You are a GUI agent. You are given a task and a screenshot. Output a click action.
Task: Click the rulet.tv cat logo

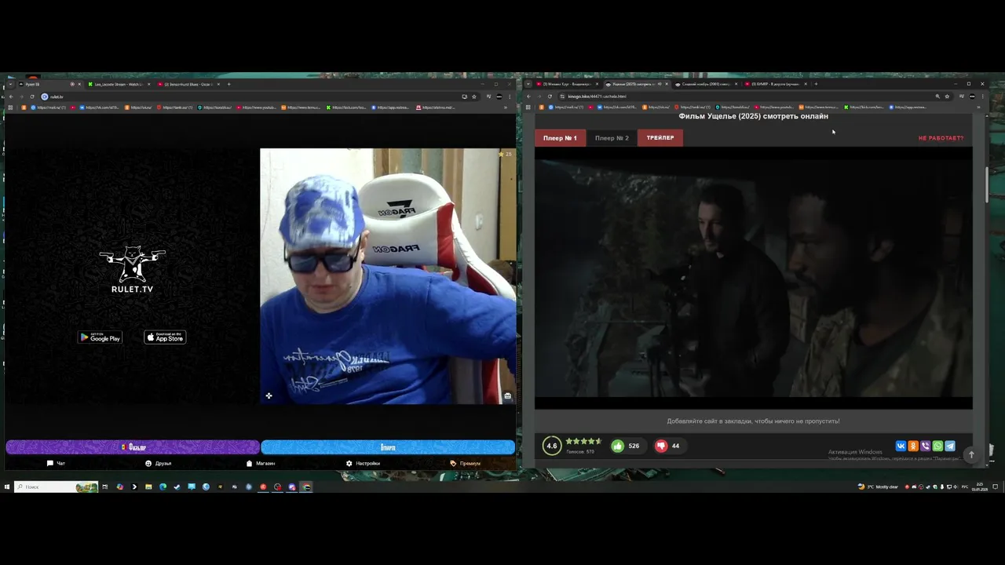pyautogui.click(x=132, y=270)
